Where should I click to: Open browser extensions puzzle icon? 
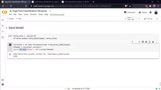[x=150, y=6]
